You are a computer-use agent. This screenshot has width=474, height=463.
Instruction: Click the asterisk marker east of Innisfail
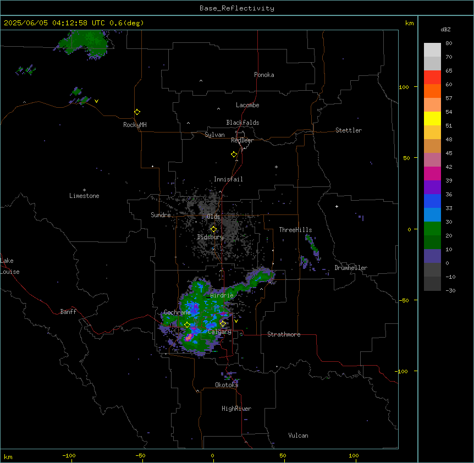click(x=276, y=167)
